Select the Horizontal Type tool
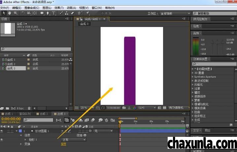This screenshot has width=237, height=152. tap(54, 13)
